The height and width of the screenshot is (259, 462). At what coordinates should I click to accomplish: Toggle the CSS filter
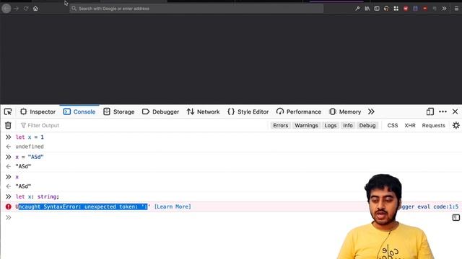(x=393, y=125)
